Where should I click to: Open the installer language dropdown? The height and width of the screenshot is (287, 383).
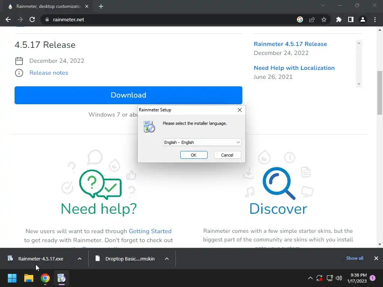pyautogui.click(x=202, y=142)
